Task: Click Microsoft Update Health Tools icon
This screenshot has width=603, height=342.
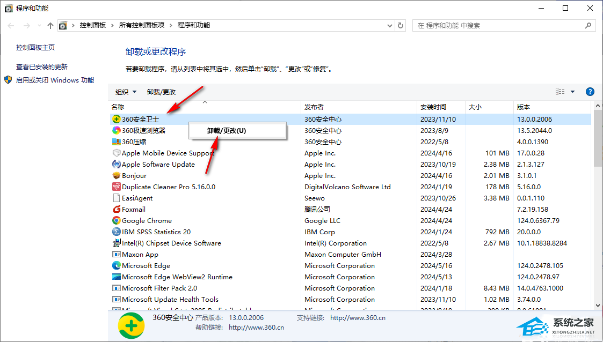Action: coord(116,300)
